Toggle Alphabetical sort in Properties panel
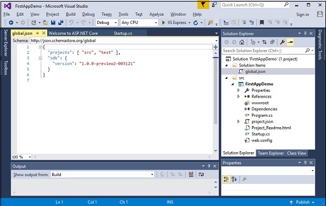Screen dimensions: 326x206 tap(234, 179)
